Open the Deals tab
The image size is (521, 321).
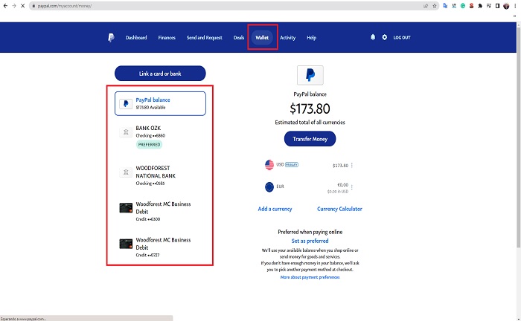point(239,37)
